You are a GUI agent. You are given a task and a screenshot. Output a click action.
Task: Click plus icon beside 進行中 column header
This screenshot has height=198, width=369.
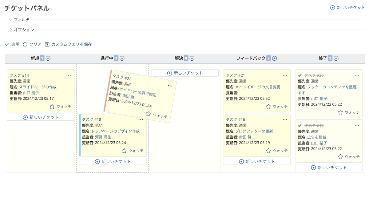click(122, 58)
